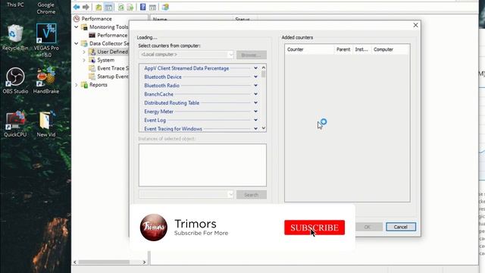The width and height of the screenshot is (485, 273).
Task: Expand the Energy Meter counter group
Action: [255, 111]
